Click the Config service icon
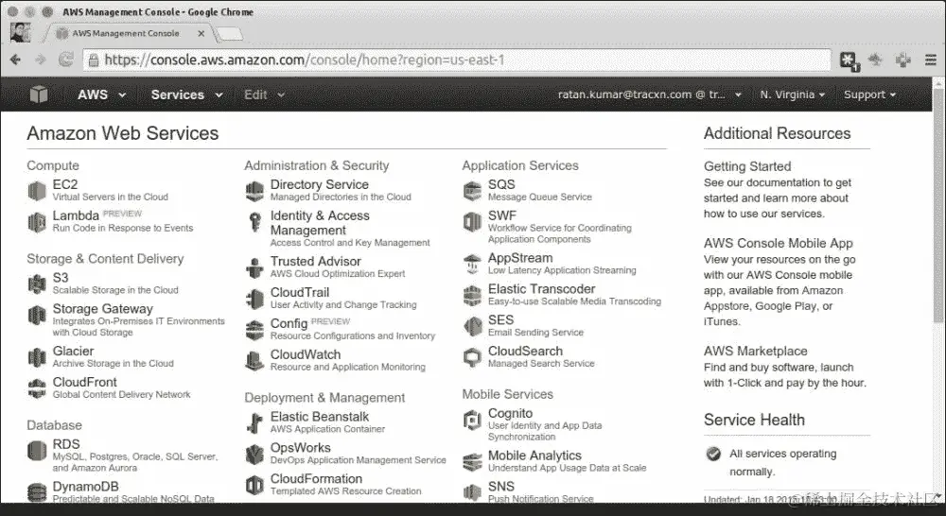The width and height of the screenshot is (946, 516). pos(254,331)
